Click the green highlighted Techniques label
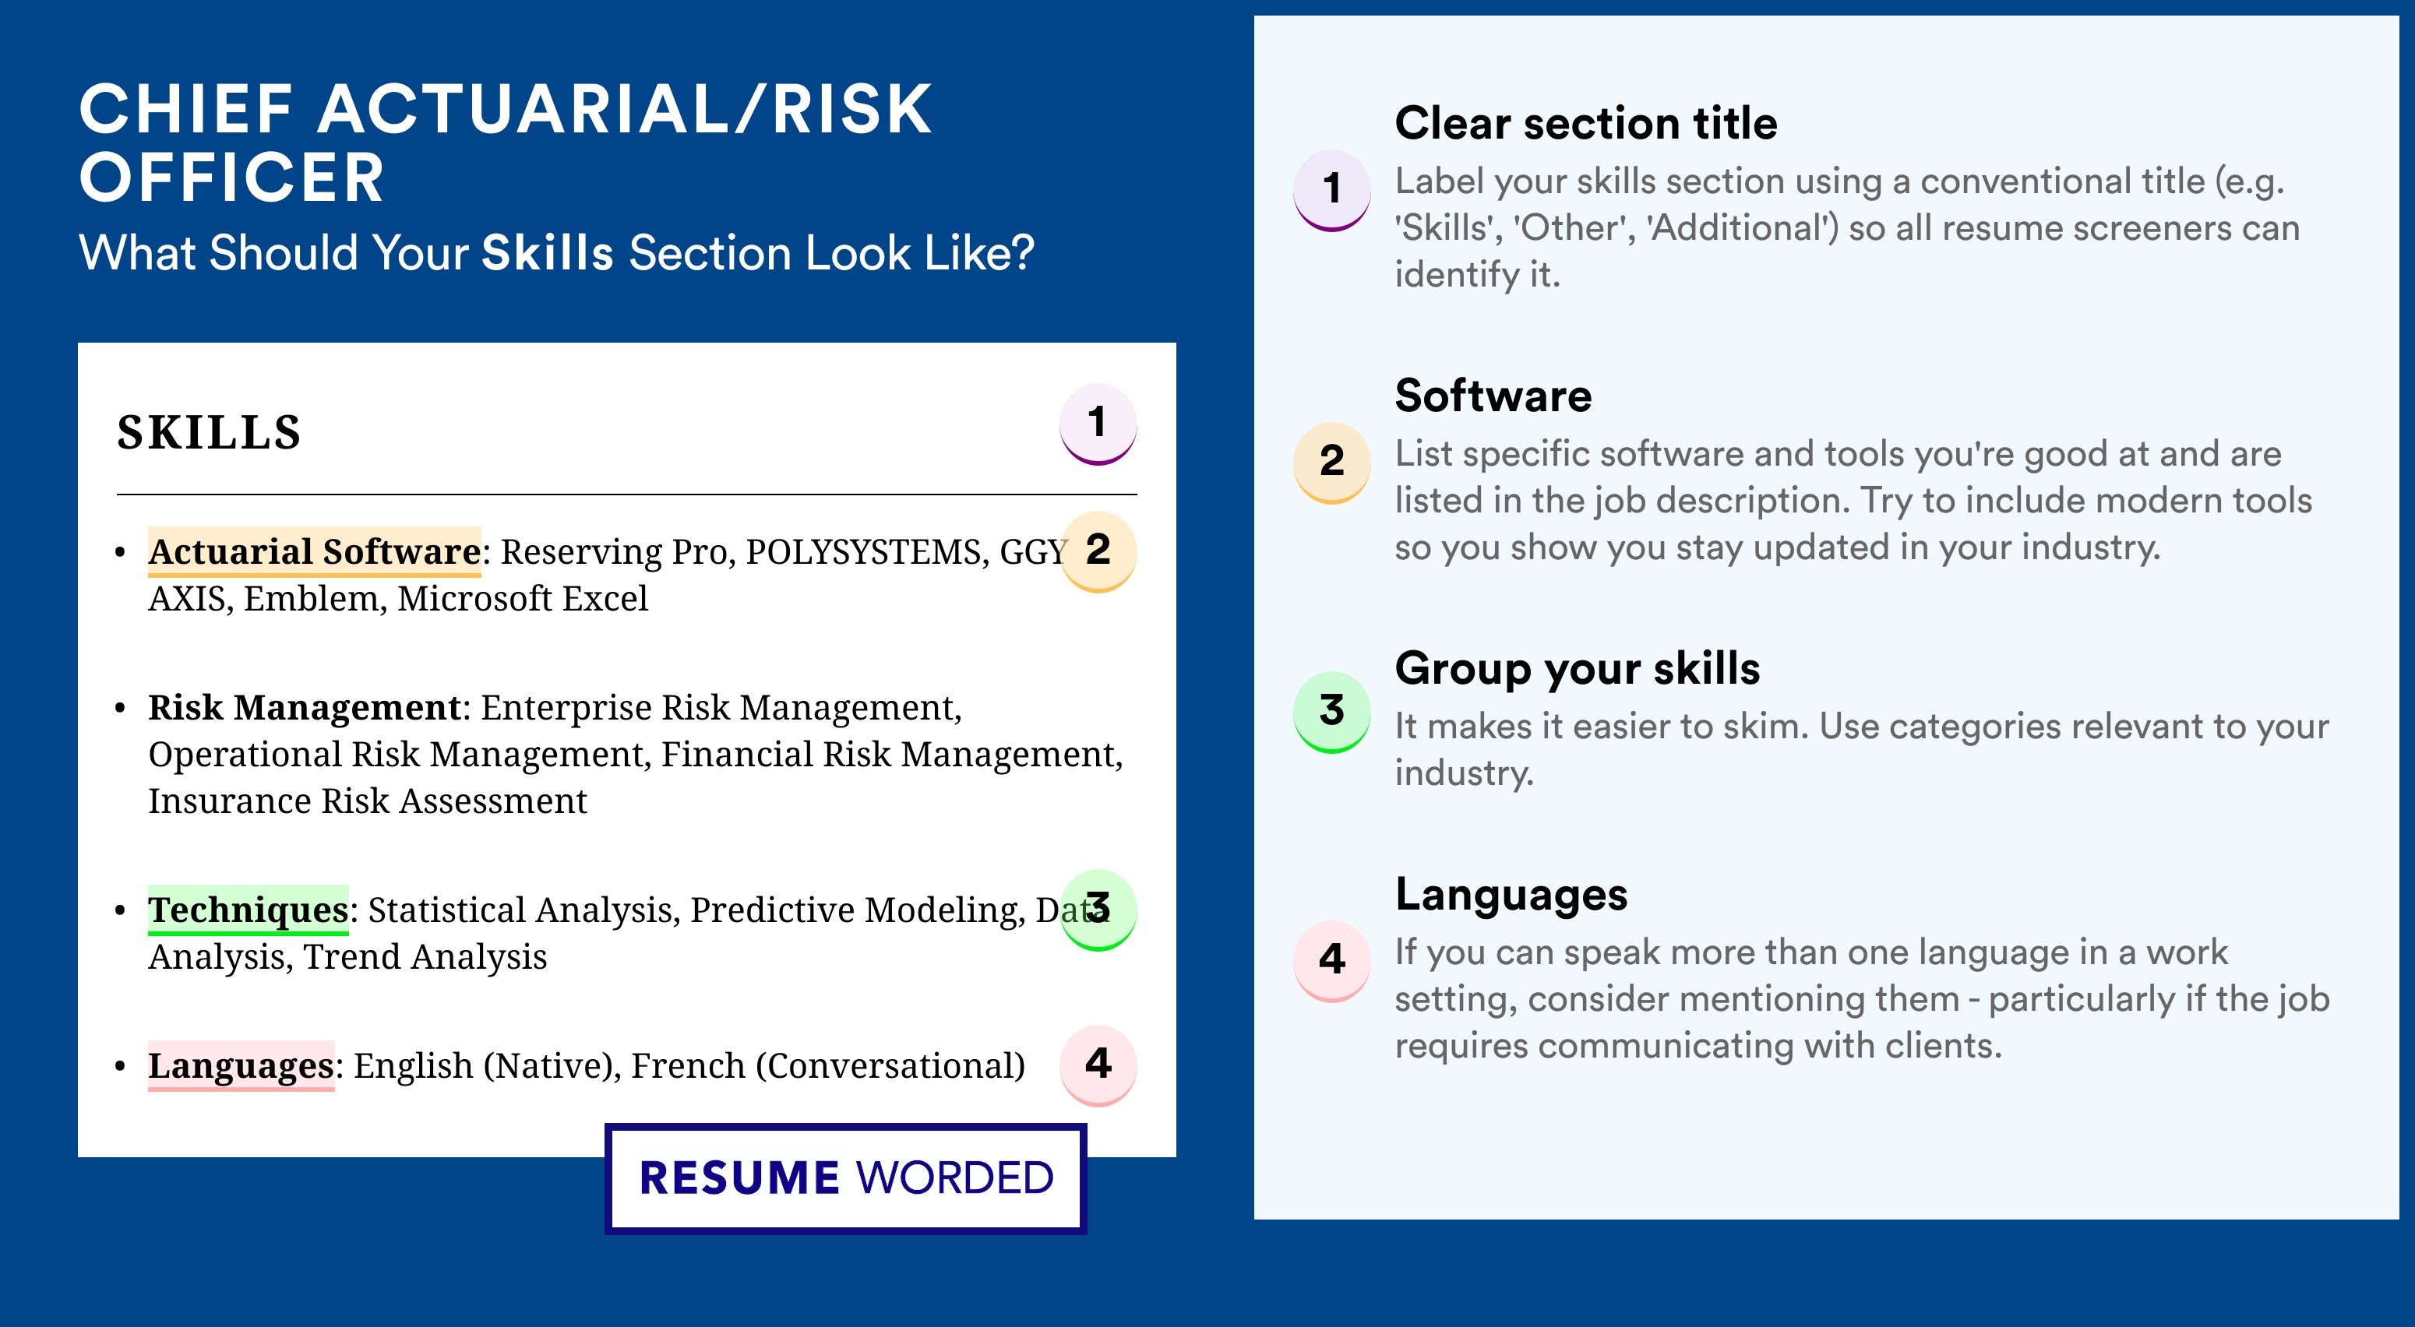The image size is (2415, 1327). pos(248,909)
